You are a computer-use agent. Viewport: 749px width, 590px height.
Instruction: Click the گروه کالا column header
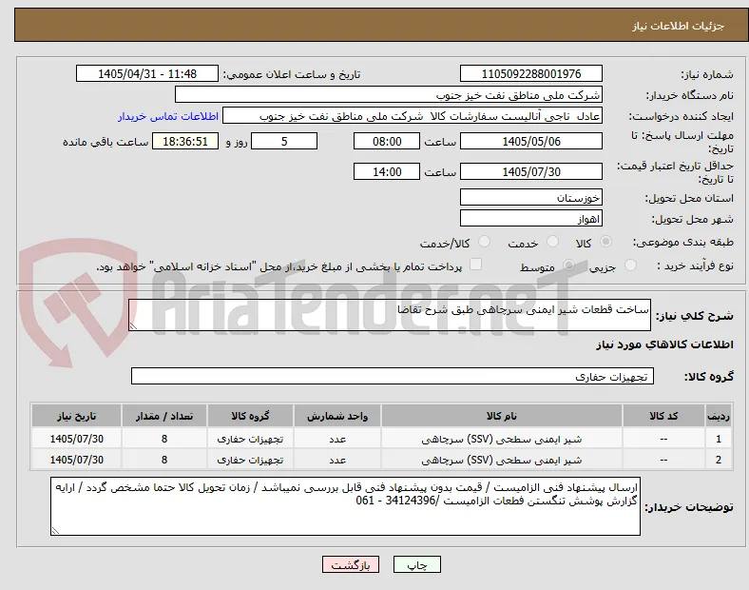tap(250, 416)
